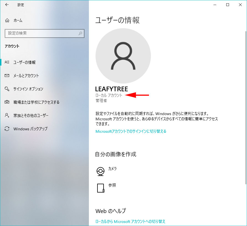Screen dimensions: 247x226
Task: Click the 設定の検索 search field
Action: (42, 33)
